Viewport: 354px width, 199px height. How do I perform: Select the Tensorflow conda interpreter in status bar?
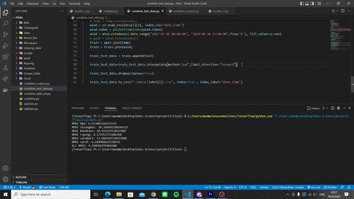pyautogui.click(x=288, y=187)
